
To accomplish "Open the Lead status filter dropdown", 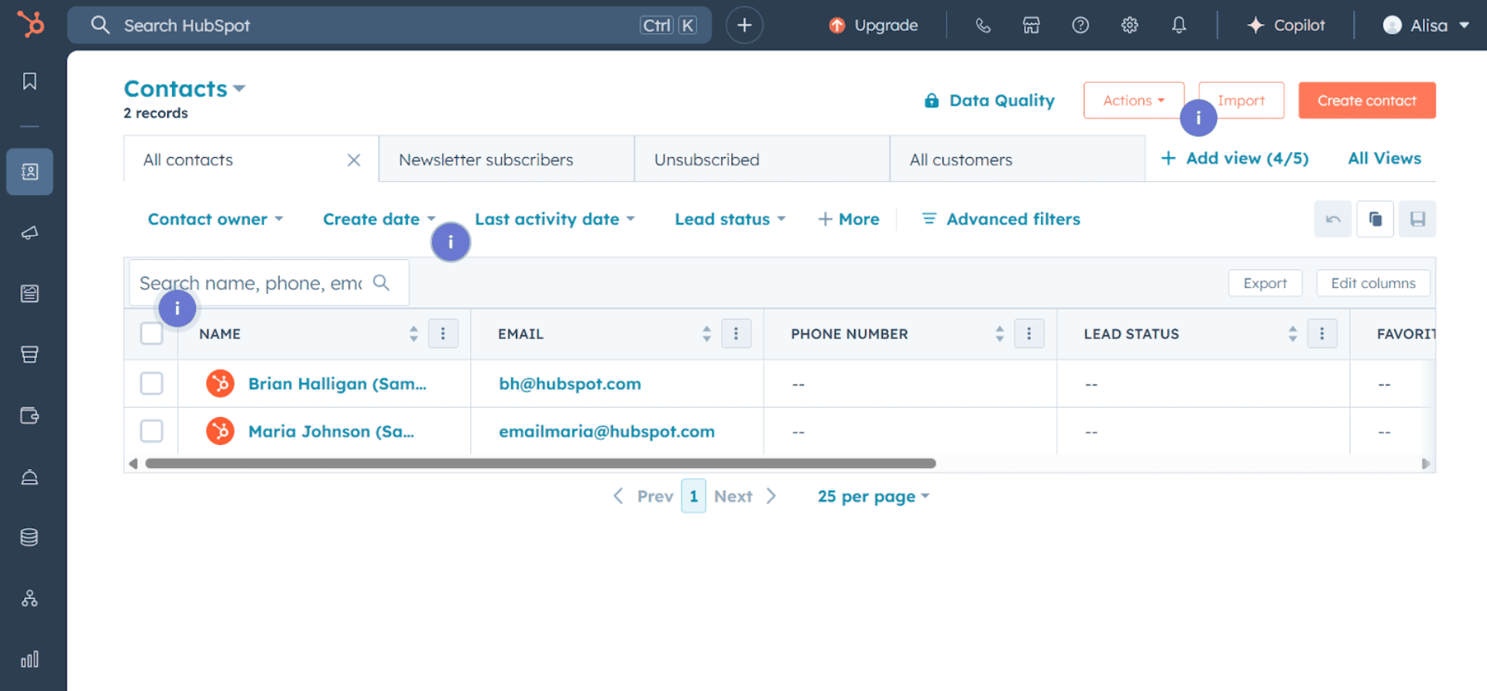I will 730,219.
